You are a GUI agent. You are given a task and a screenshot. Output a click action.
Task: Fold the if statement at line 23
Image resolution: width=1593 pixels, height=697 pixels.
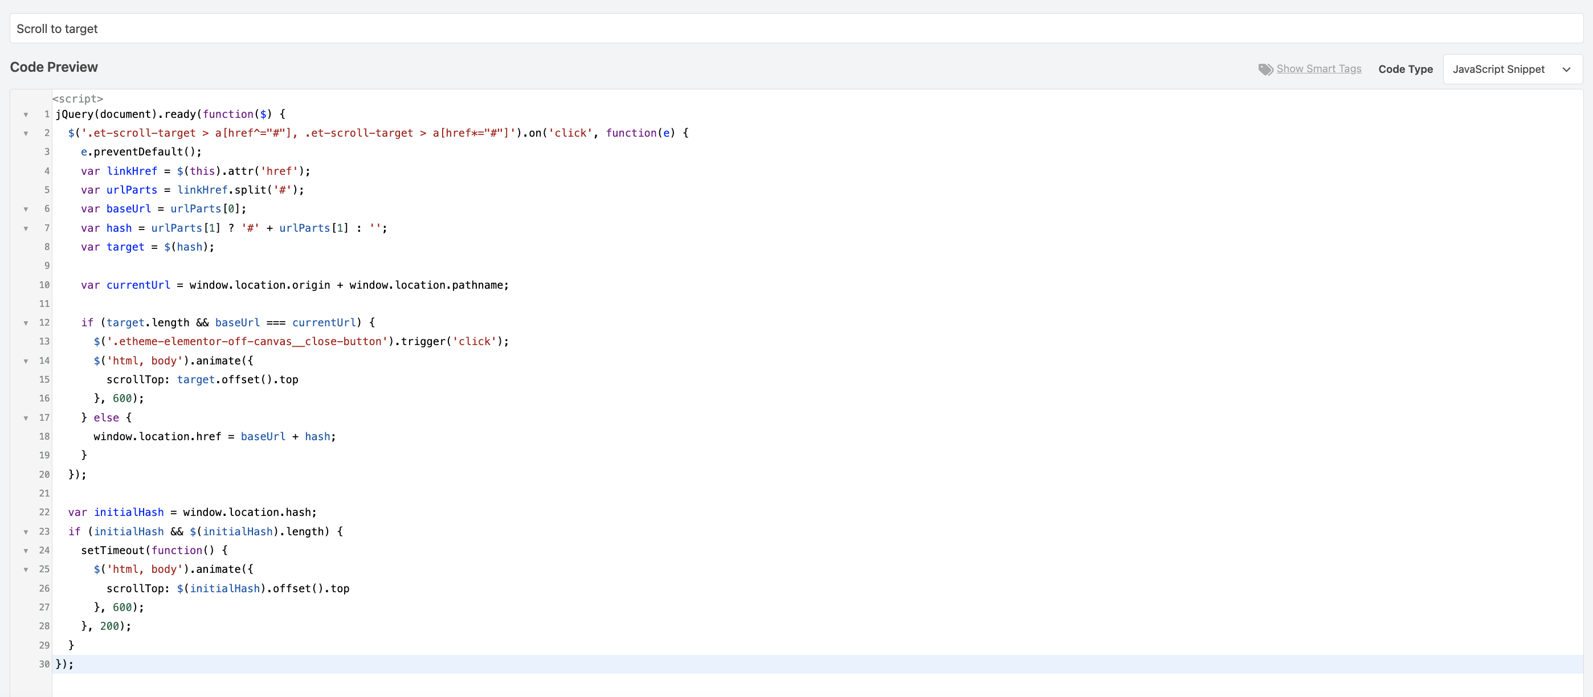pyautogui.click(x=26, y=531)
